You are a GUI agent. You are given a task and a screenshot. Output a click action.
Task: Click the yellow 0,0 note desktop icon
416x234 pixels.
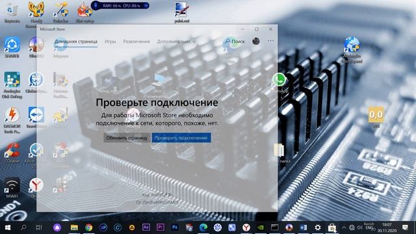pos(376,117)
